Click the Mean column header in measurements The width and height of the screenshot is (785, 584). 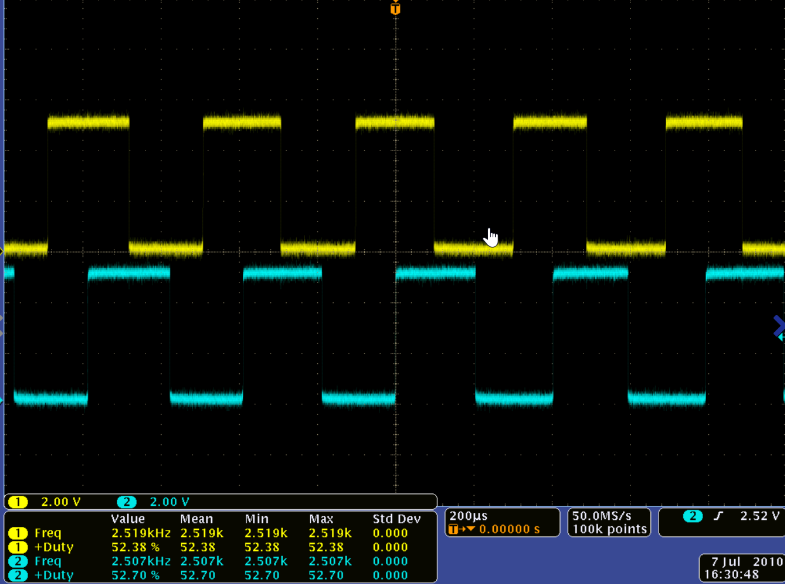point(196,519)
